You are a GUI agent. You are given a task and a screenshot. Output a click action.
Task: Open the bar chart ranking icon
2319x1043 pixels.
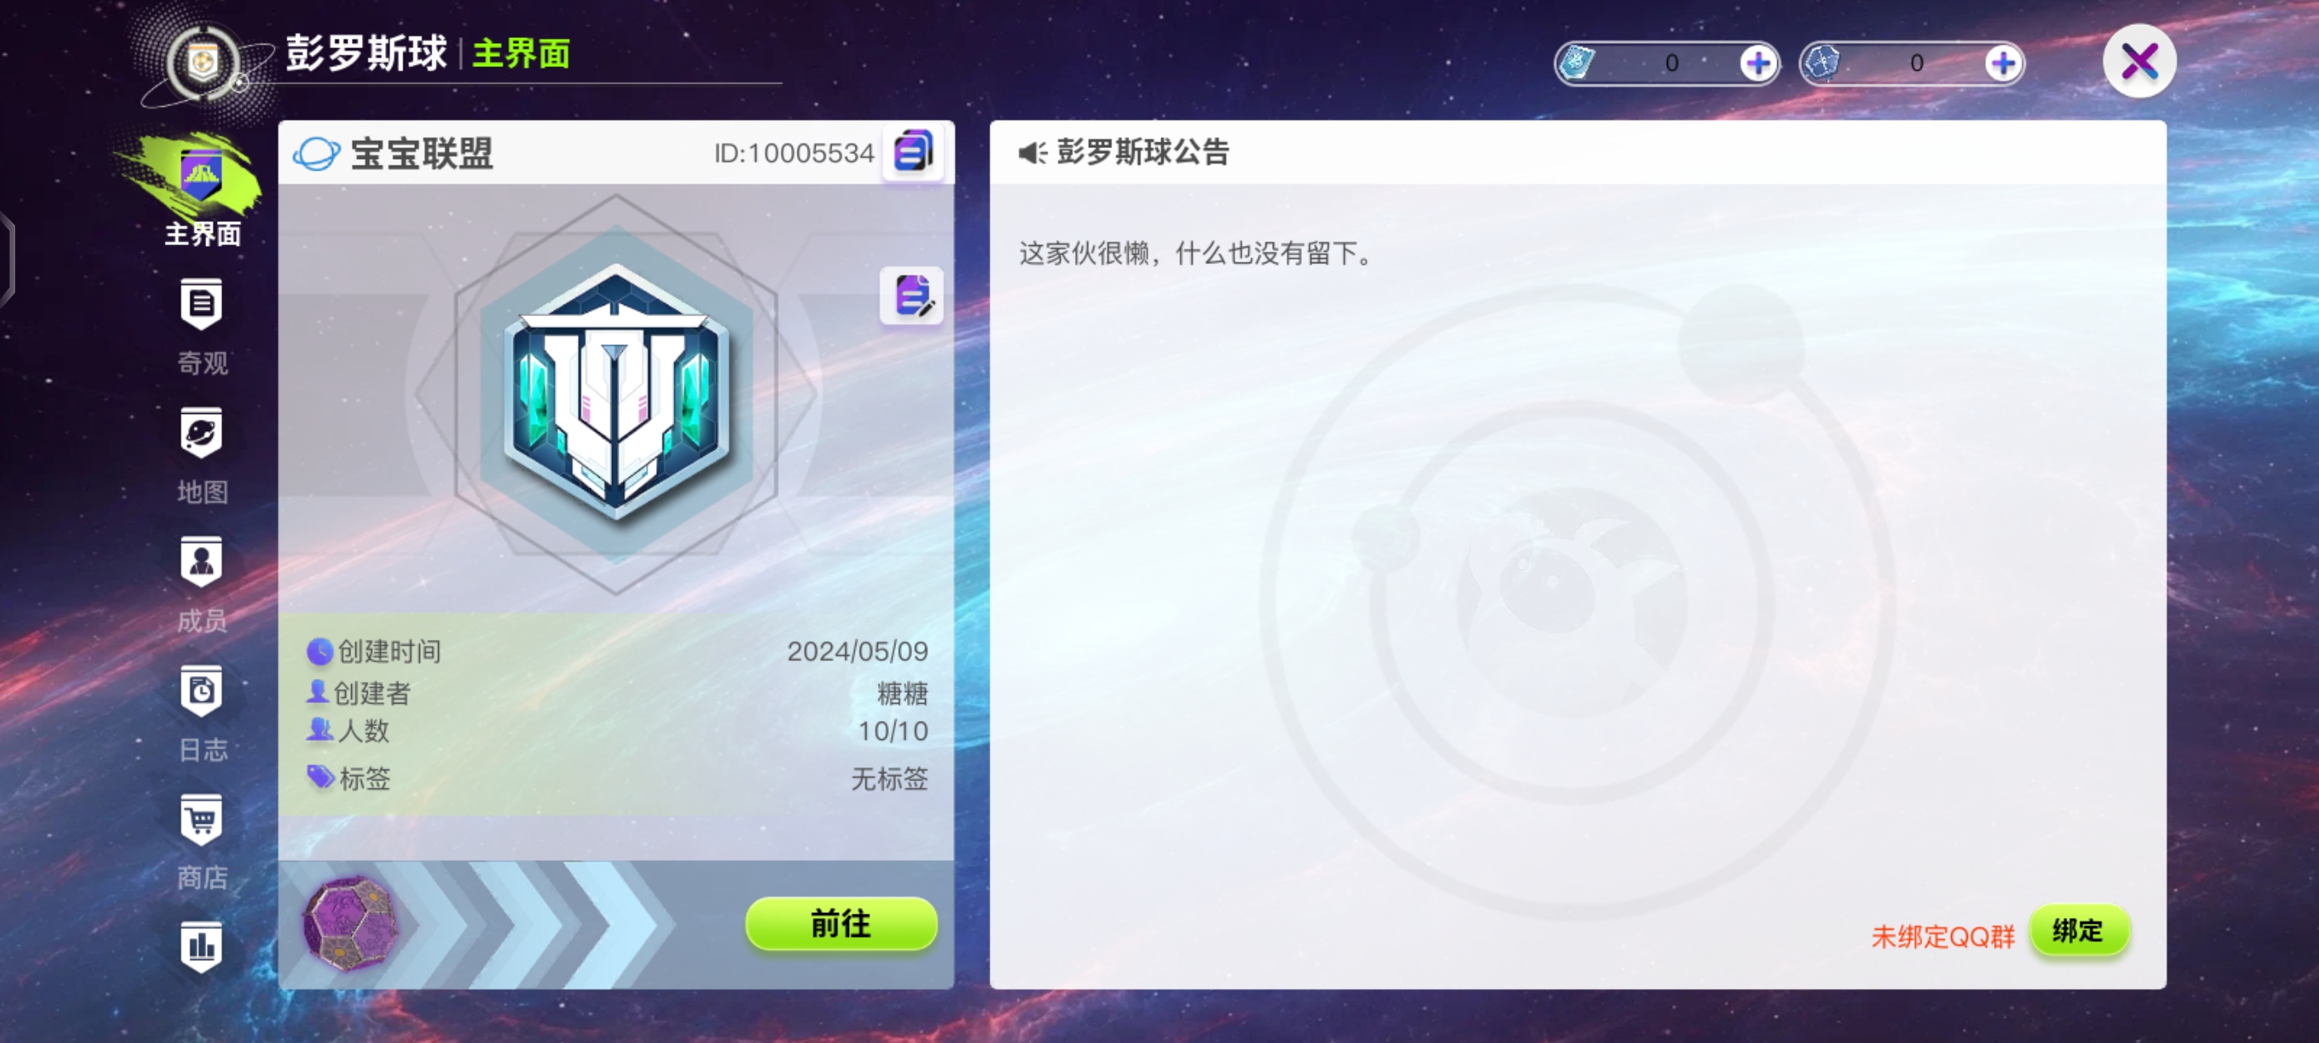pyautogui.click(x=201, y=946)
